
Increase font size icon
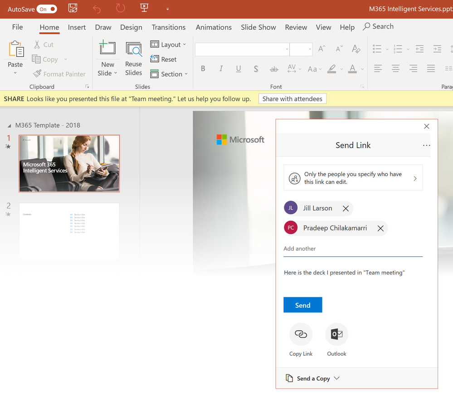point(322,49)
